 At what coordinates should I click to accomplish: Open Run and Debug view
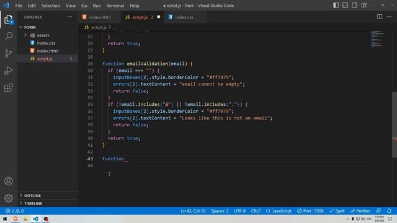coord(8,71)
